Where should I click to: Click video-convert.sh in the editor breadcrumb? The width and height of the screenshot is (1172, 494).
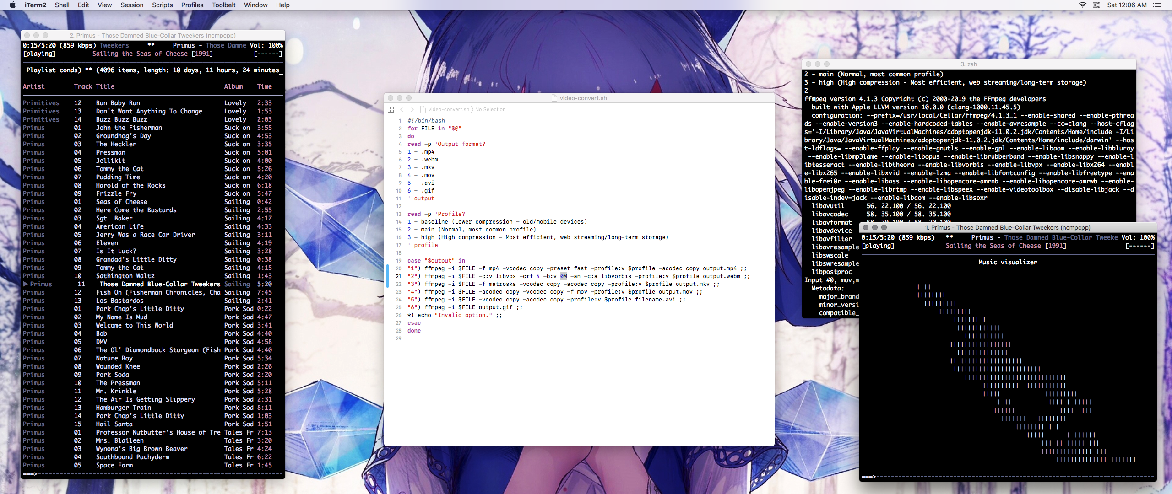tap(449, 109)
